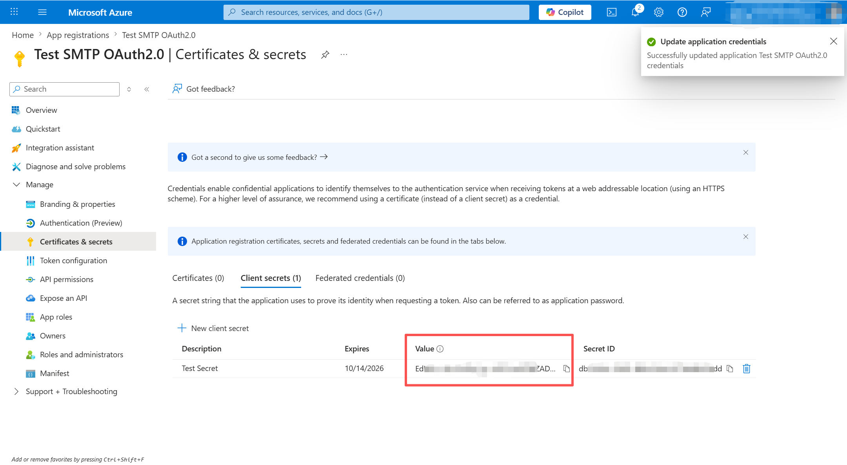The image size is (847, 465).
Task: Launch Copilot
Action: click(565, 12)
